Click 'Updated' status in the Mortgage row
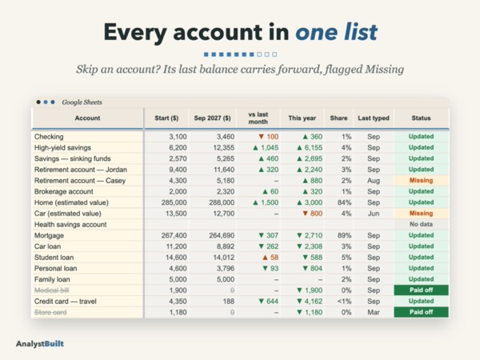Screen dimensions: 480x360 [422, 235]
